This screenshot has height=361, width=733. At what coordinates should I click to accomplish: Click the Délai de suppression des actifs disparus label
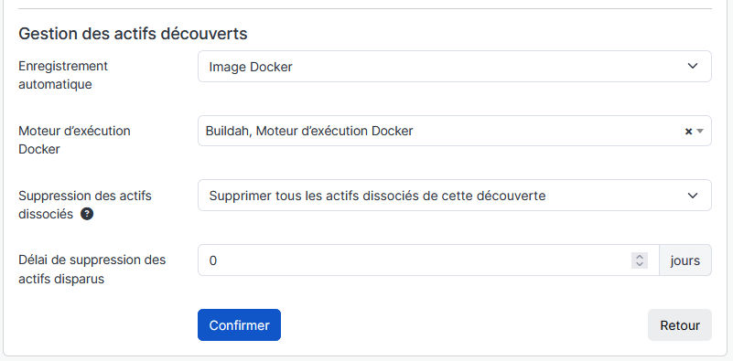pyautogui.click(x=92, y=269)
